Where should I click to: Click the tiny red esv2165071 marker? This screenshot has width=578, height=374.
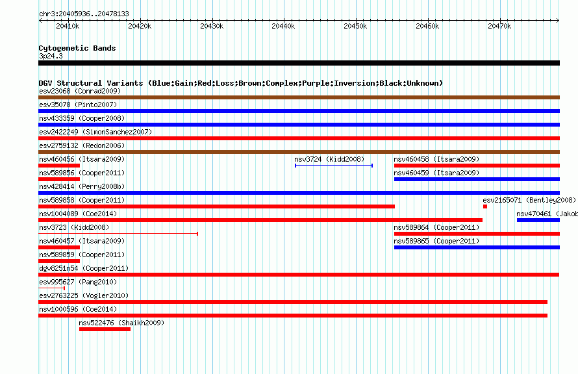[x=485, y=206]
